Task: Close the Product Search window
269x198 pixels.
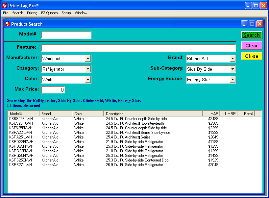Action: [x=259, y=24]
